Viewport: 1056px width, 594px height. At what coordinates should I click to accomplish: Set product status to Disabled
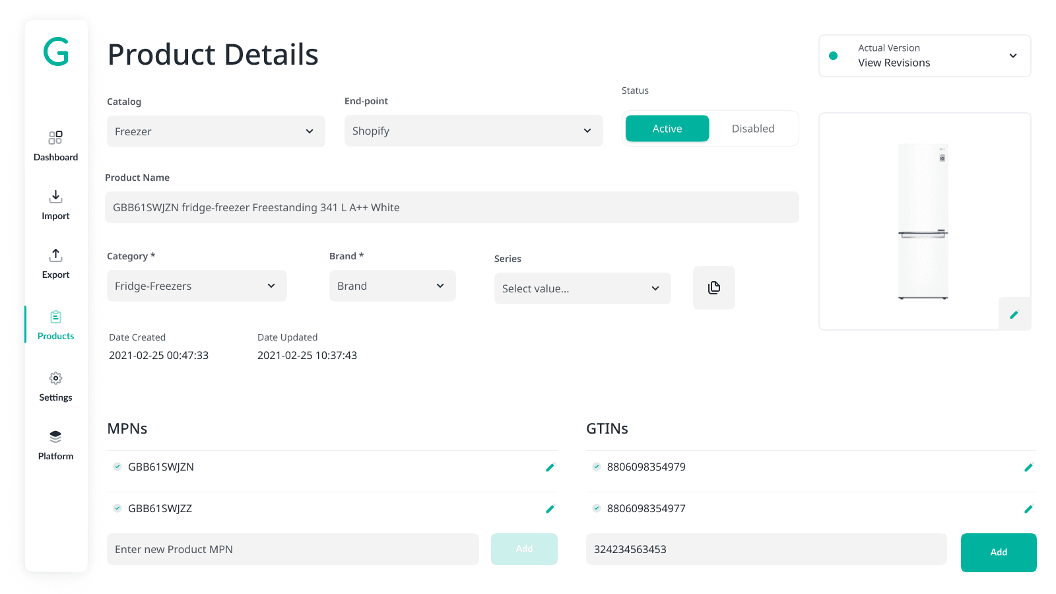point(753,128)
